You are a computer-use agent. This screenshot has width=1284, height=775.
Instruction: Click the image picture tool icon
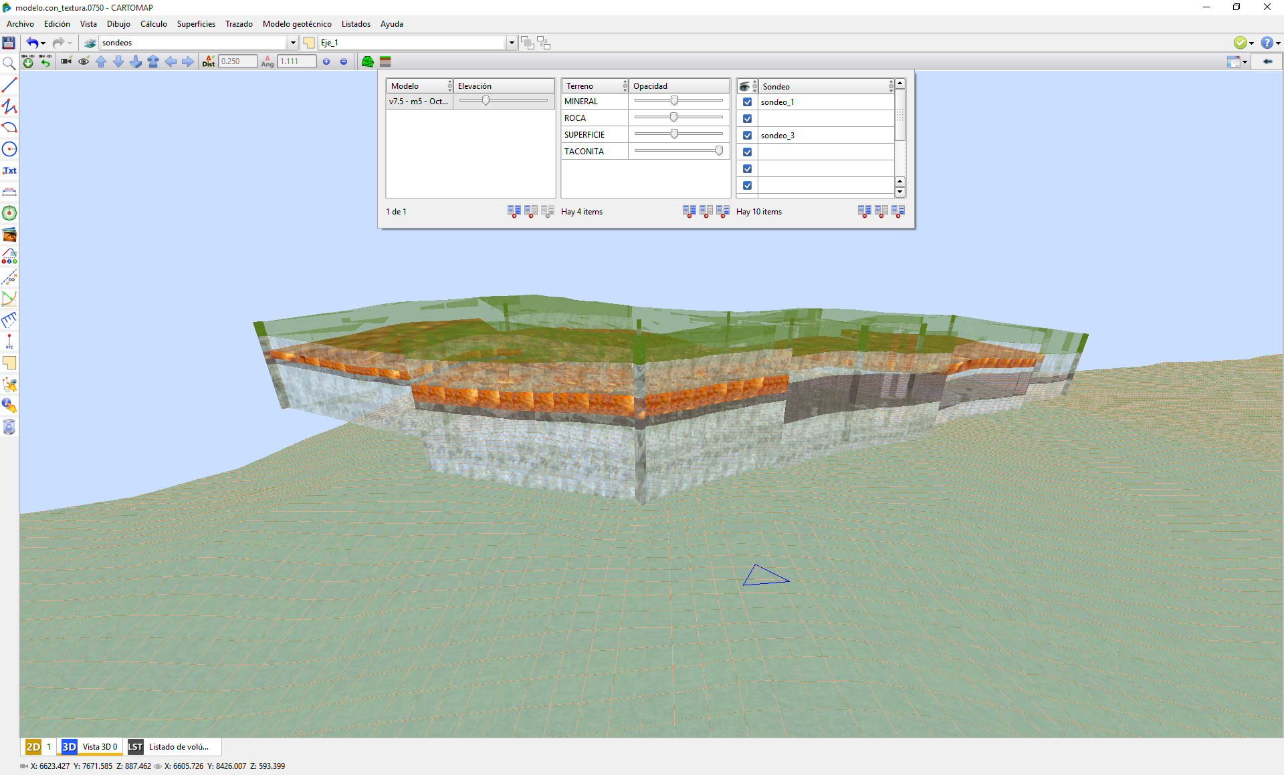tap(9, 235)
